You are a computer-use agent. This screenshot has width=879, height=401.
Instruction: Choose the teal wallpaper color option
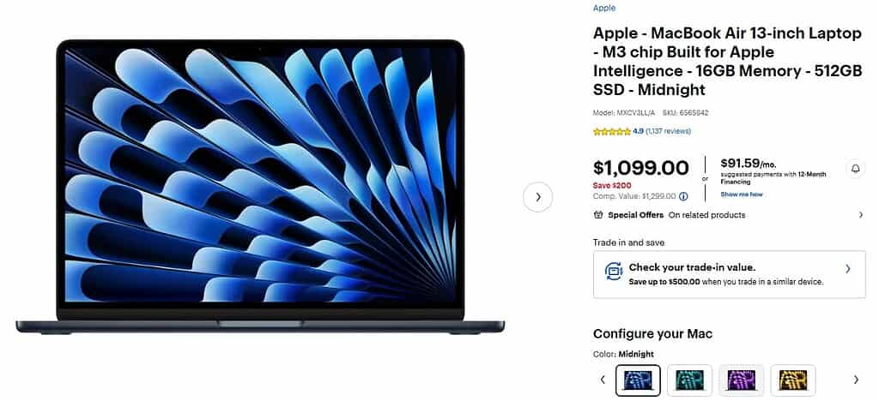(x=689, y=380)
